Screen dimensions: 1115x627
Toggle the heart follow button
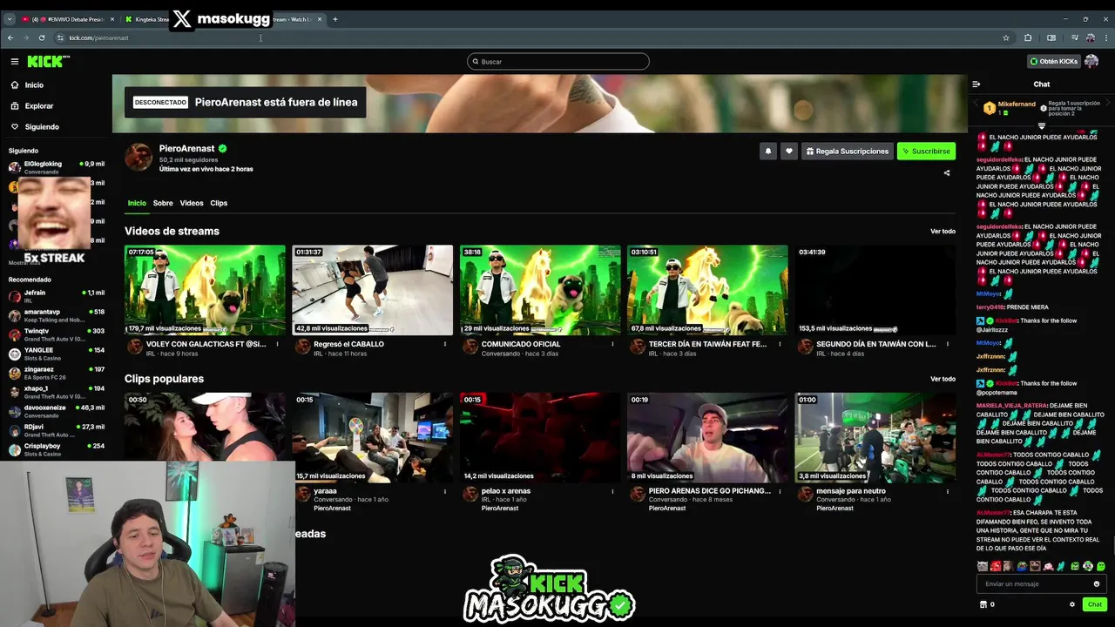tap(789, 152)
